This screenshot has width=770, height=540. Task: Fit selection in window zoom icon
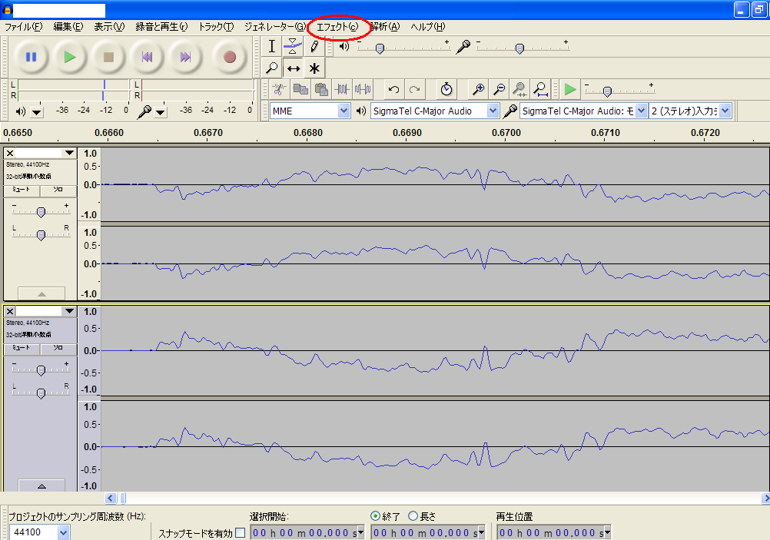[519, 89]
